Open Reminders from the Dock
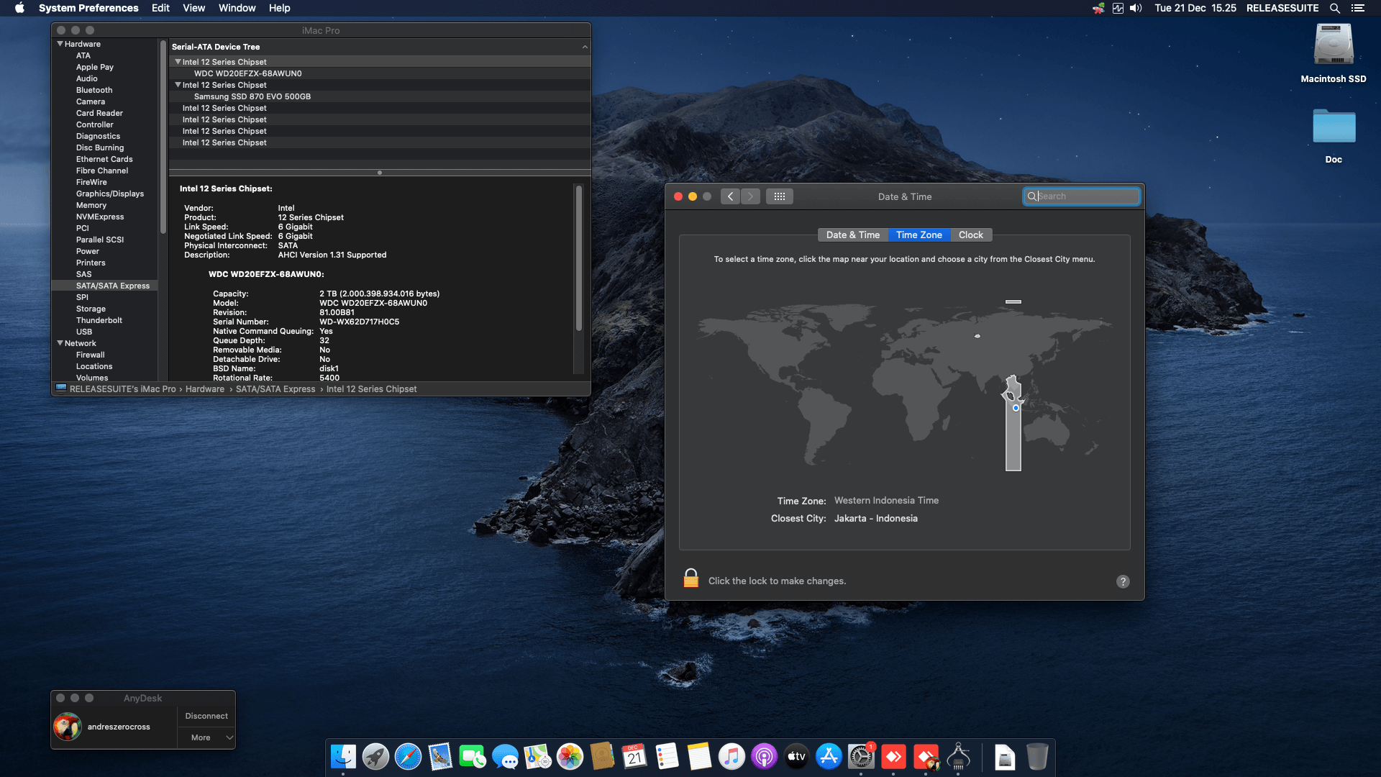This screenshot has width=1381, height=777. coord(667,757)
